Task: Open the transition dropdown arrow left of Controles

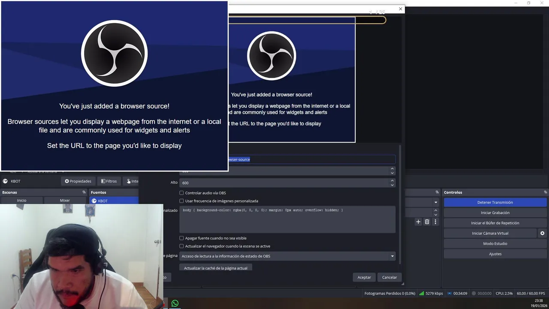Action: tap(436, 202)
